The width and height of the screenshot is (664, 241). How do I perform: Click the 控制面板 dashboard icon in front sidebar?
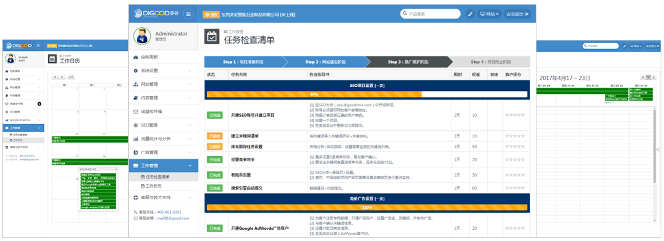(x=136, y=57)
